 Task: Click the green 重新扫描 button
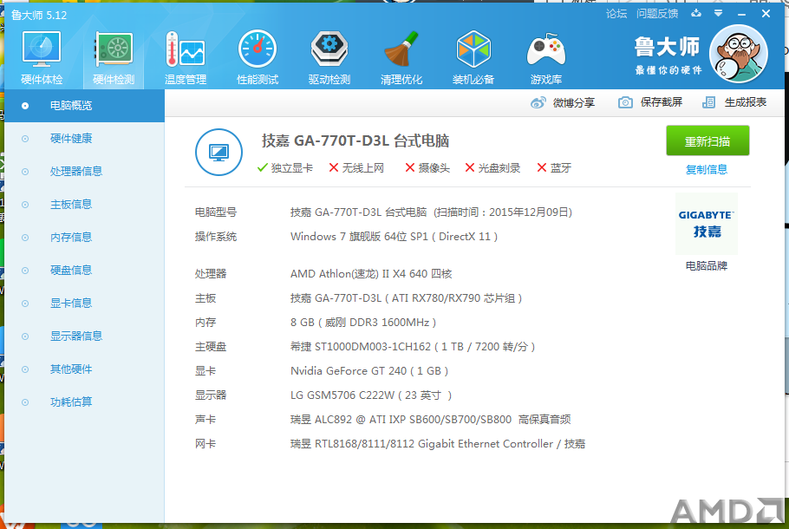point(707,141)
